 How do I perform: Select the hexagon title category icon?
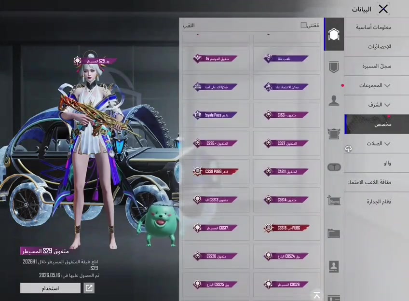(334, 34)
